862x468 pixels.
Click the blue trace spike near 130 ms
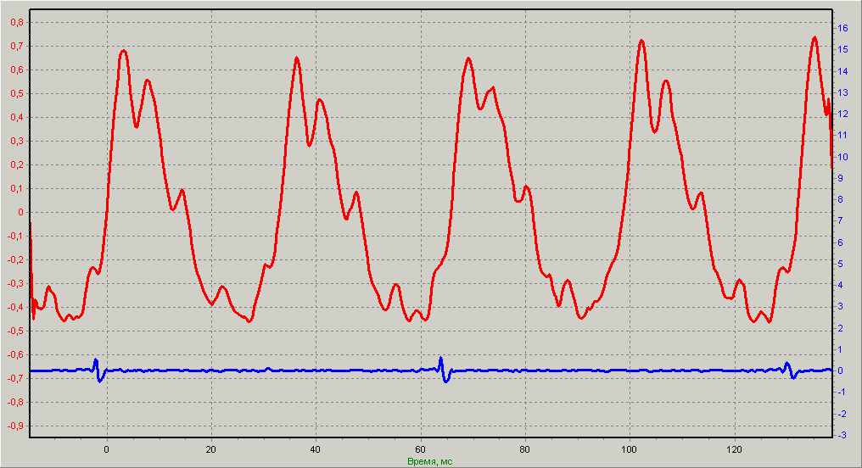[x=790, y=370]
